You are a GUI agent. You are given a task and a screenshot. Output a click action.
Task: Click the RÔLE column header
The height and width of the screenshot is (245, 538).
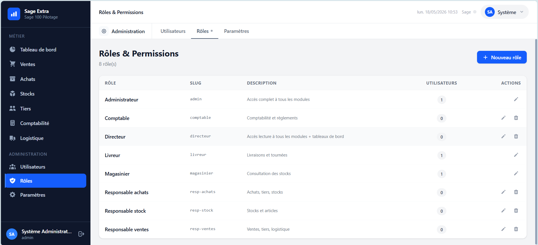(110, 83)
